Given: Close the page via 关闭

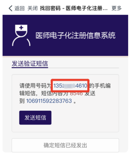Looking at the screenshot, I should tap(33, 8).
